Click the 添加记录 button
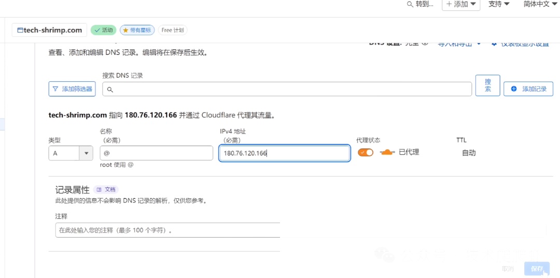Screen dimensions: 560x278 528,89
